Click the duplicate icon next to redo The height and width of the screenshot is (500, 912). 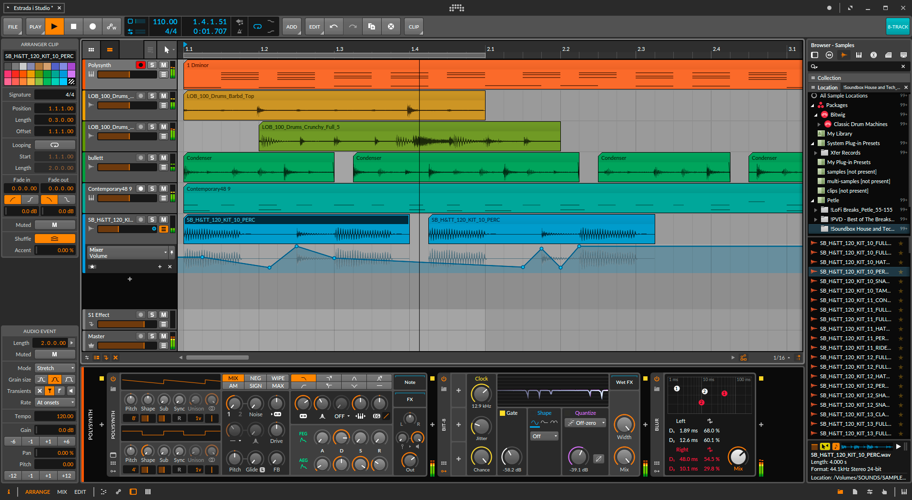[x=372, y=27]
